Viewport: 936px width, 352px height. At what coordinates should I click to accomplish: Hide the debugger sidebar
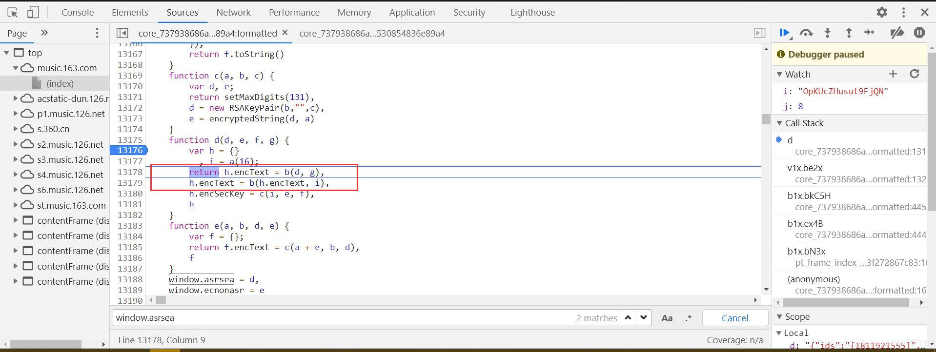pos(759,33)
